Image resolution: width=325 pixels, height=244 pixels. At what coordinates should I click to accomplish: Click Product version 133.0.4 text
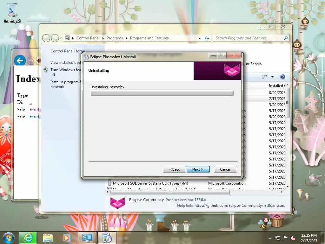(186, 200)
